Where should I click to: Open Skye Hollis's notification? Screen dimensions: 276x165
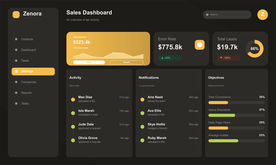click(169, 126)
